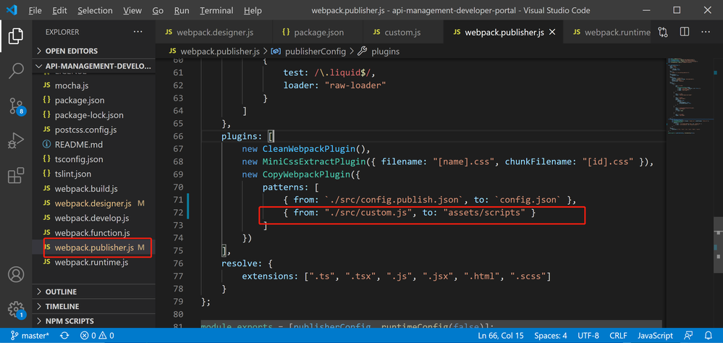This screenshot has width=723, height=343.
Task: Click the Synchronize Changes icon in status bar
Action: tap(64, 336)
